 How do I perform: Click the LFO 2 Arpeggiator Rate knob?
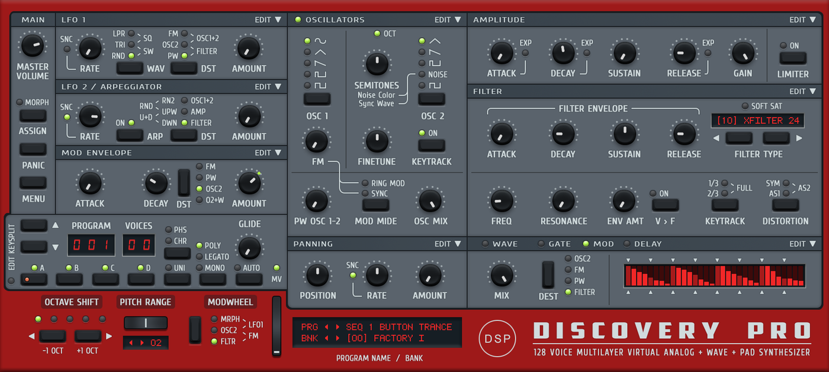tap(90, 116)
